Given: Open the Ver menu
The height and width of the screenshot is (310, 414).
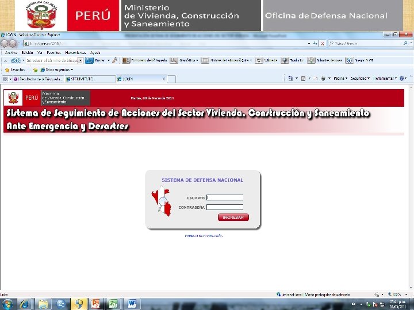Looking at the screenshot, I should pos(40,53).
